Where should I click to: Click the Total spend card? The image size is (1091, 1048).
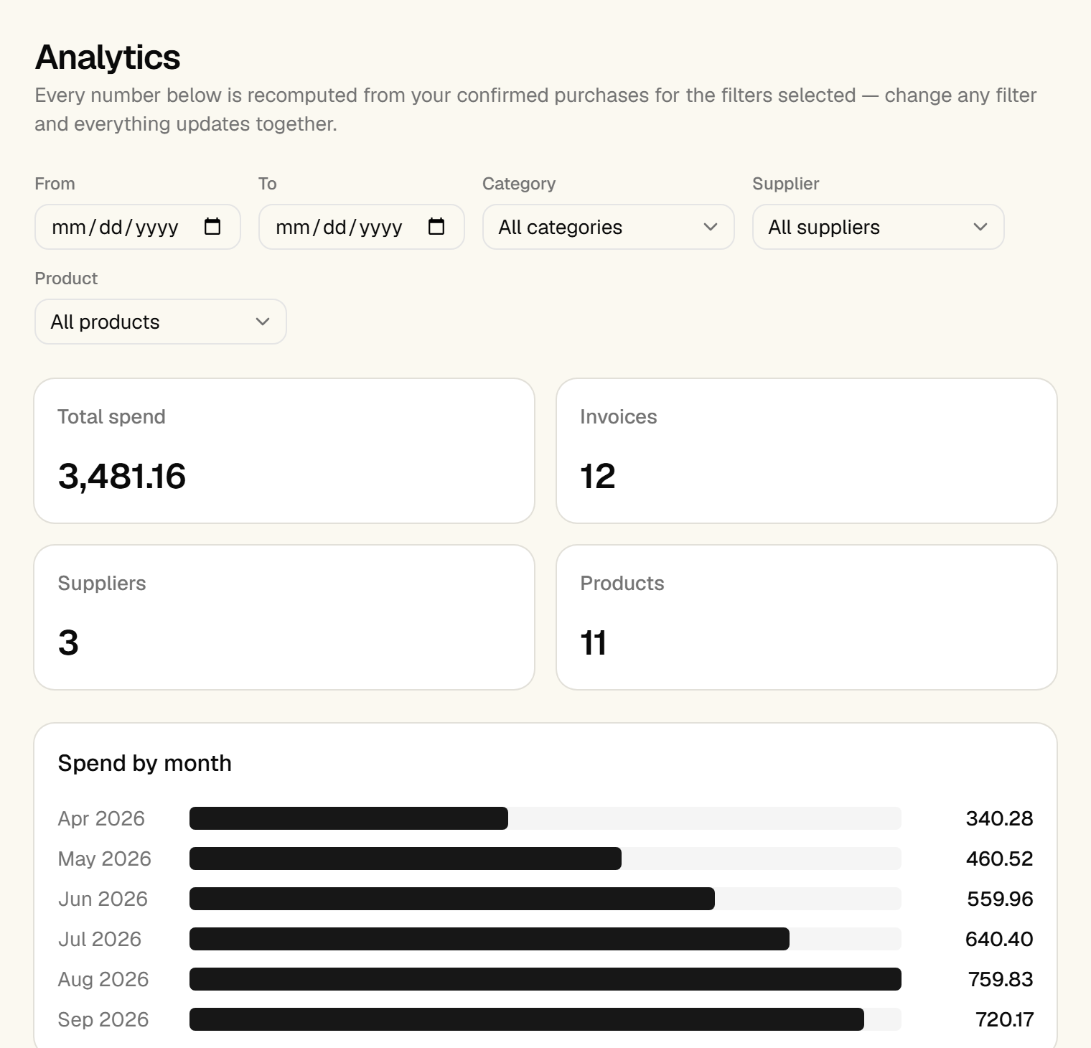click(x=284, y=451)
